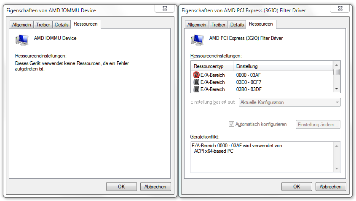Click the Einstellung column header

(283, 66)
